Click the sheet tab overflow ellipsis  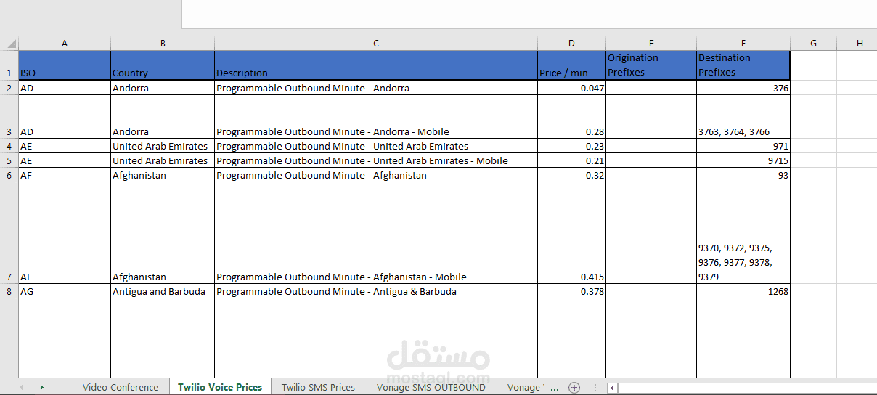[555, 388]
